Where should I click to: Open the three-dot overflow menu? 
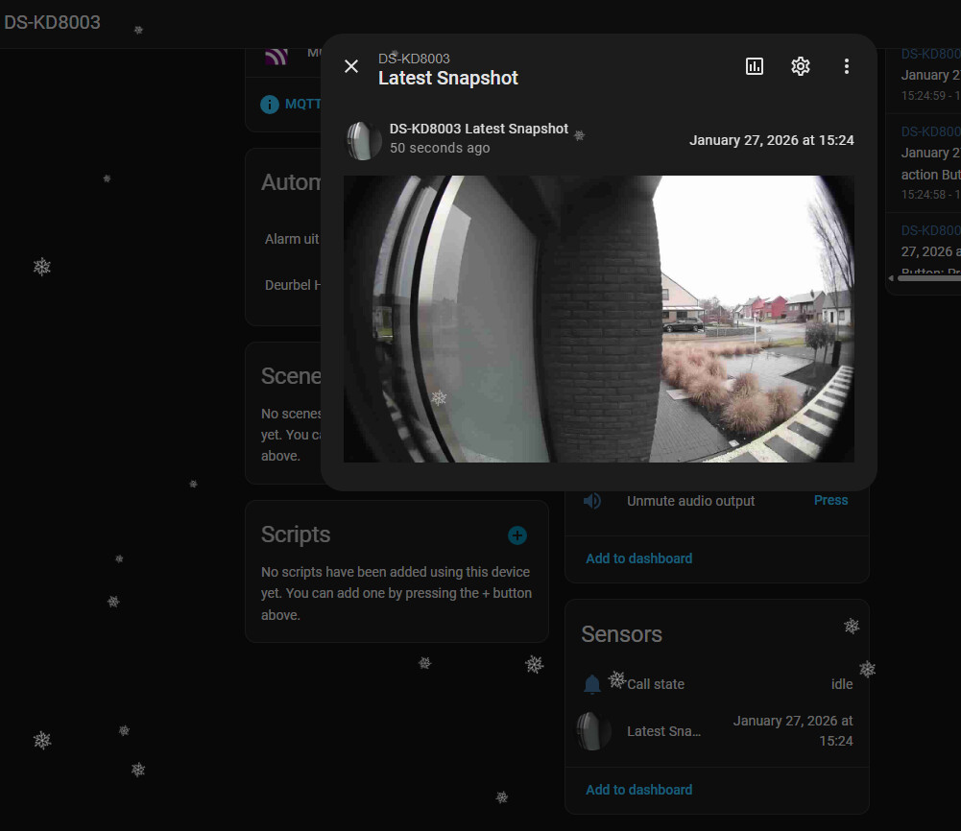point(847,66)
